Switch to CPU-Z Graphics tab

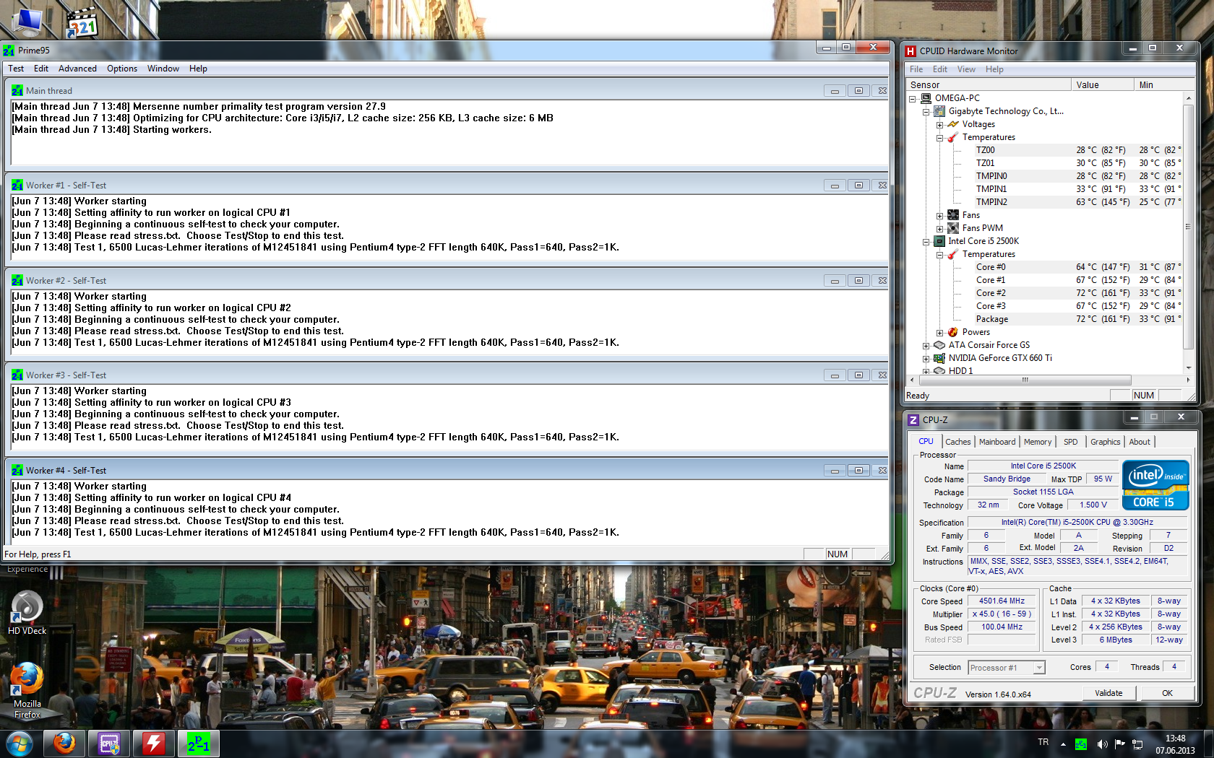pyautogui.click(x=1106, y=442)
